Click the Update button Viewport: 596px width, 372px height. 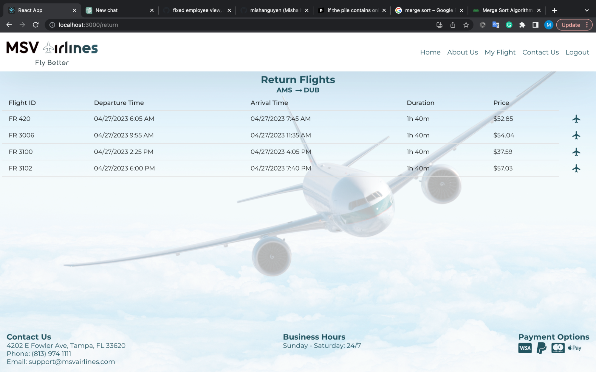click(x=572, y=25)
